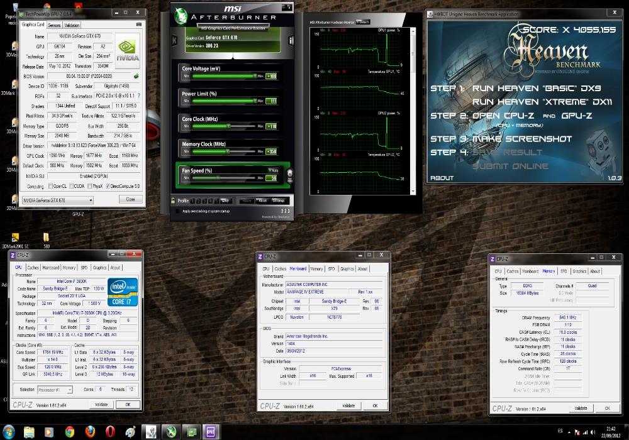Click OK in the middle CPU-Z window
The height and width of the screenshot is (440, 629).
[x=375, y=406]
